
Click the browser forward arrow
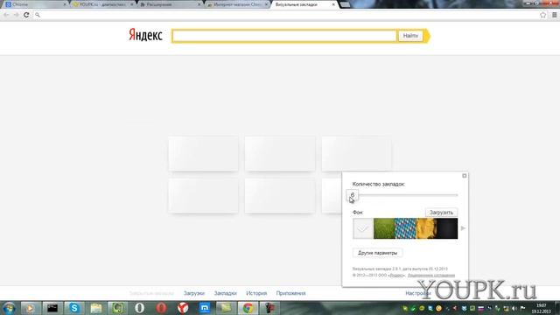(16, 15)
